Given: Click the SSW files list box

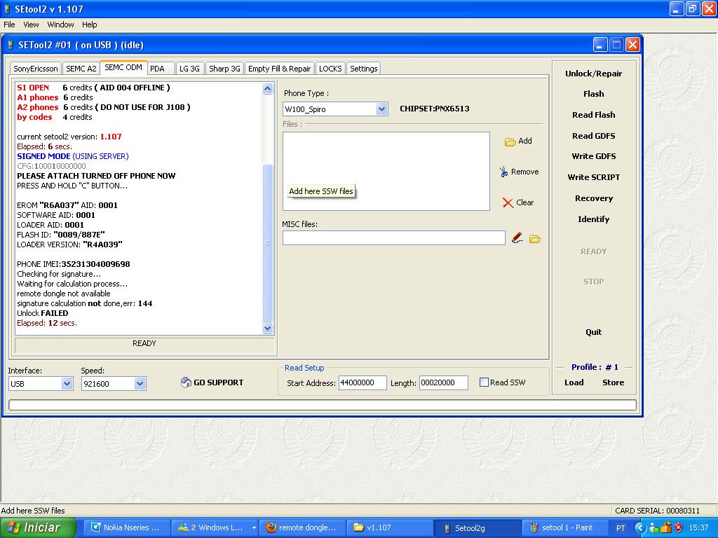Looking at the screenshot, I should point(386,171).
